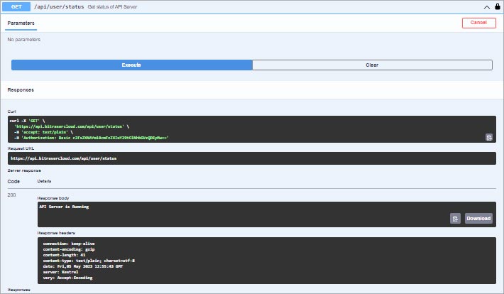Click the 'No parameters' text
The width and height of the screenshot is (504, 294).
click(x=24, y=40)
